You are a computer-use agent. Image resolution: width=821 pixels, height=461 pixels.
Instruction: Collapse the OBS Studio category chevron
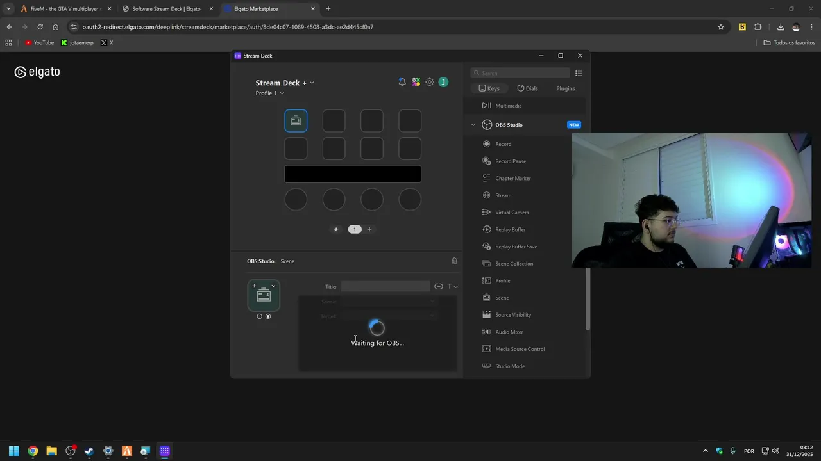pyautogui.click(x=473, y=125)
